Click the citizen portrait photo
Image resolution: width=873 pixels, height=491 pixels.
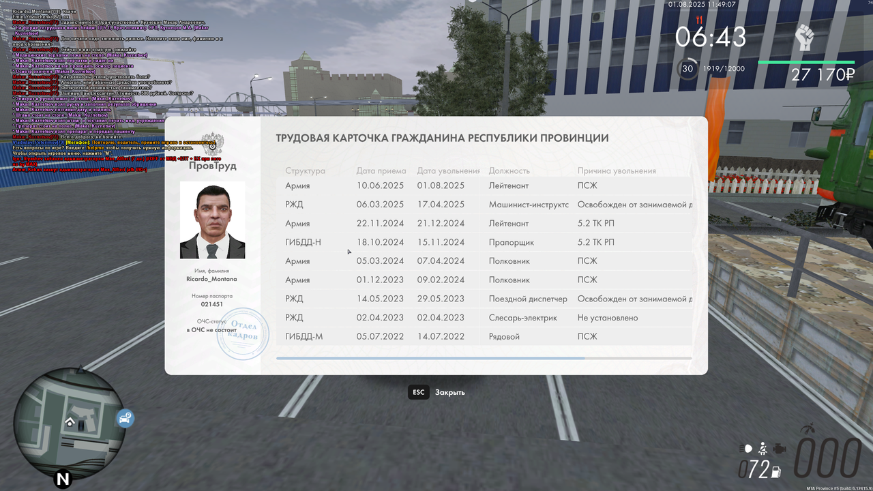pyautogui.click(x=212, y=220)
